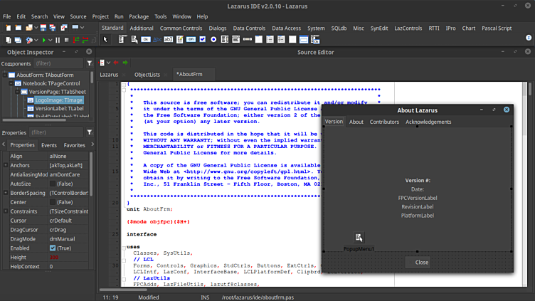This screenshot has height=301, width=535.
Task: Open the Package menu
Action: coord(139,16)
